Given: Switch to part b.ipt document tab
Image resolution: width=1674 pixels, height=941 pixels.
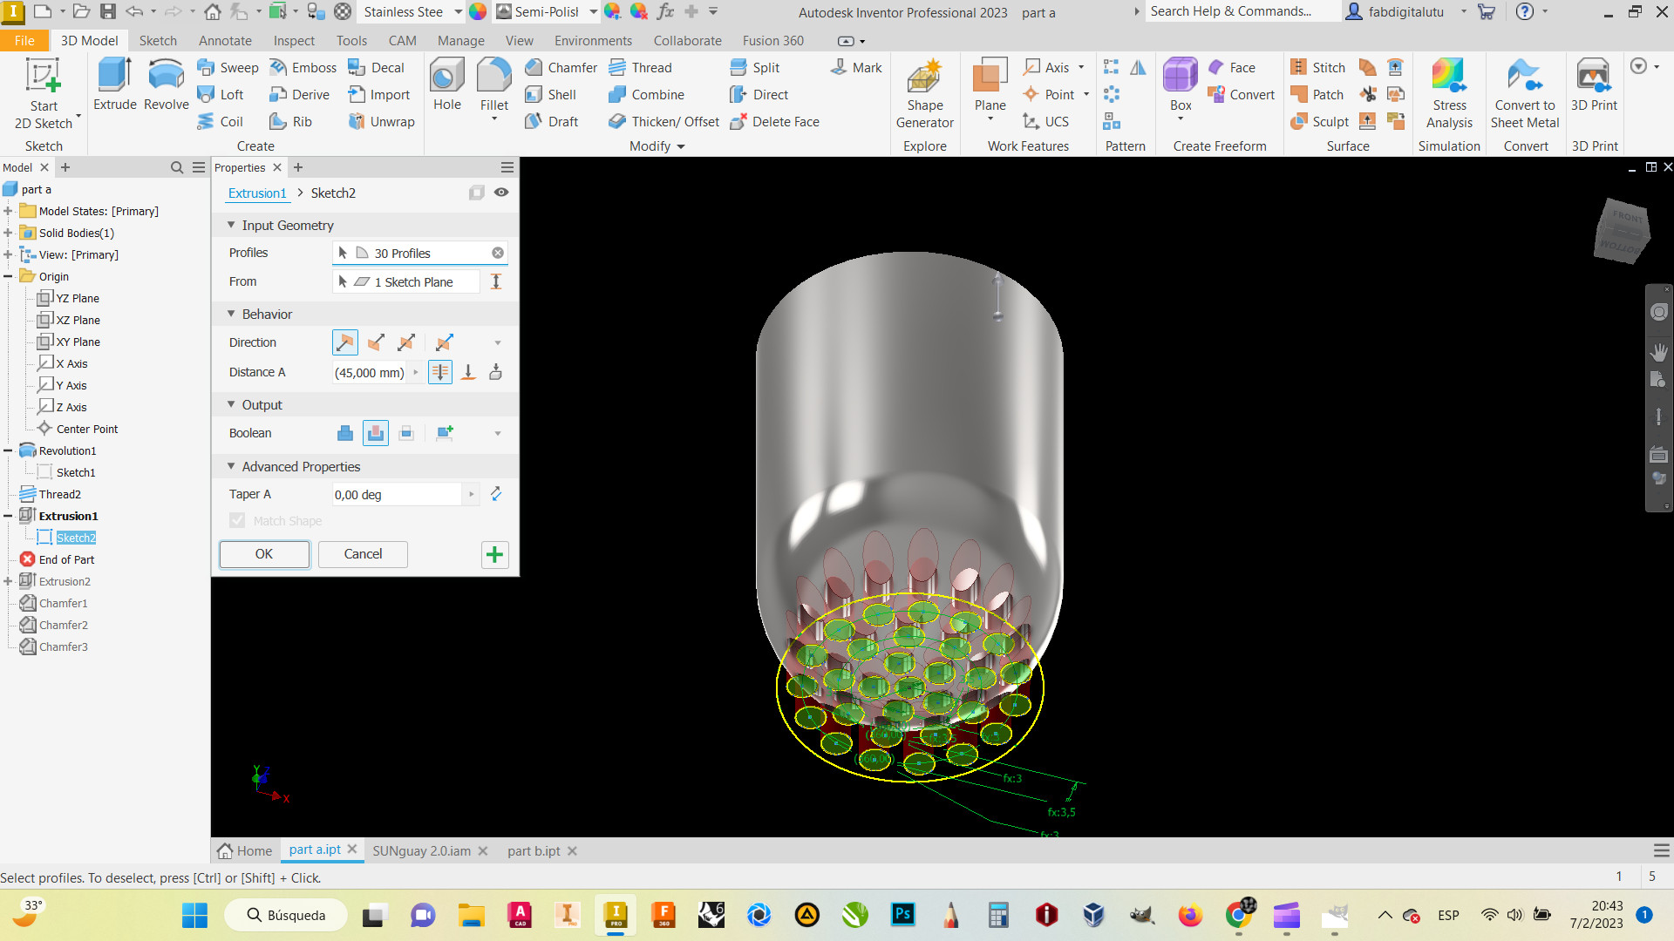Looking at the screenshot, I should [x=534, y=850].
